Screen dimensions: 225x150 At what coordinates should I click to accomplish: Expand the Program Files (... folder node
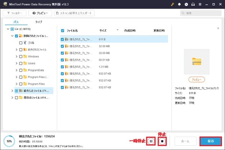16,77
